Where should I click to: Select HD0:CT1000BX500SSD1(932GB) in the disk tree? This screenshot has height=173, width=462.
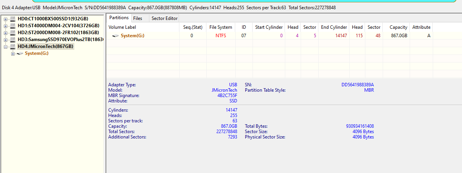click(x=53, y=19)
